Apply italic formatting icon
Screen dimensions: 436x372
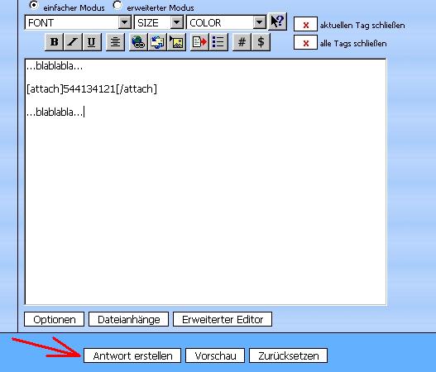(73, 42)
